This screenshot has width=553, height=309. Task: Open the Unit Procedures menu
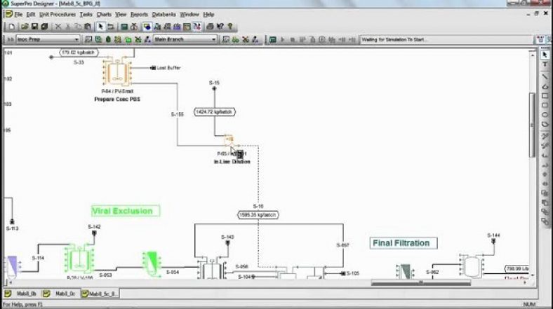58,15
